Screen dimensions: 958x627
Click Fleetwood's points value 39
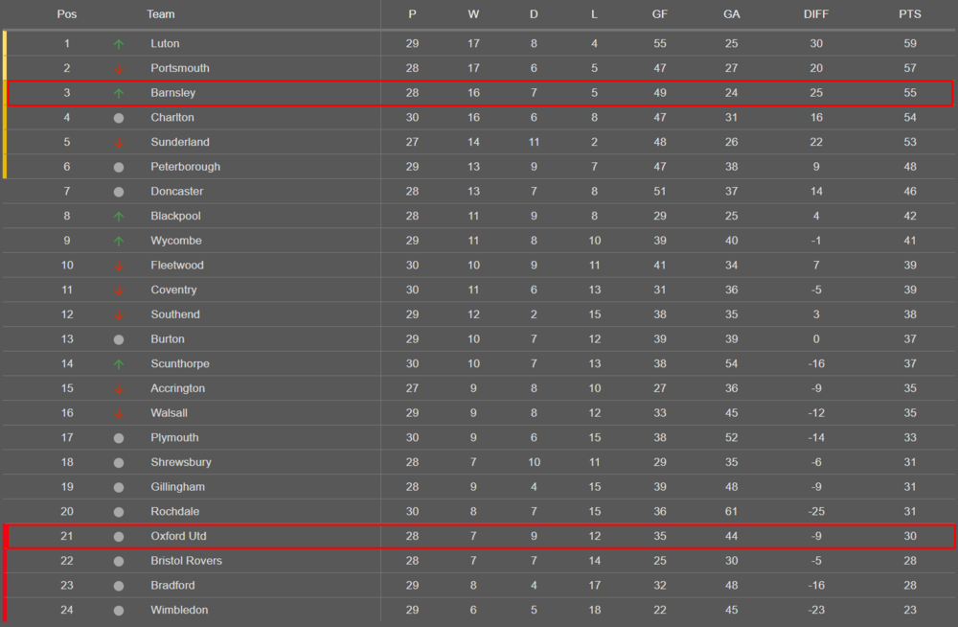tap(910, 265)
